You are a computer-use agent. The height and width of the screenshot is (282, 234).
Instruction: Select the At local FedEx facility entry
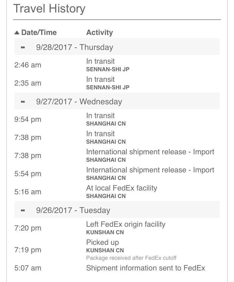117,192
